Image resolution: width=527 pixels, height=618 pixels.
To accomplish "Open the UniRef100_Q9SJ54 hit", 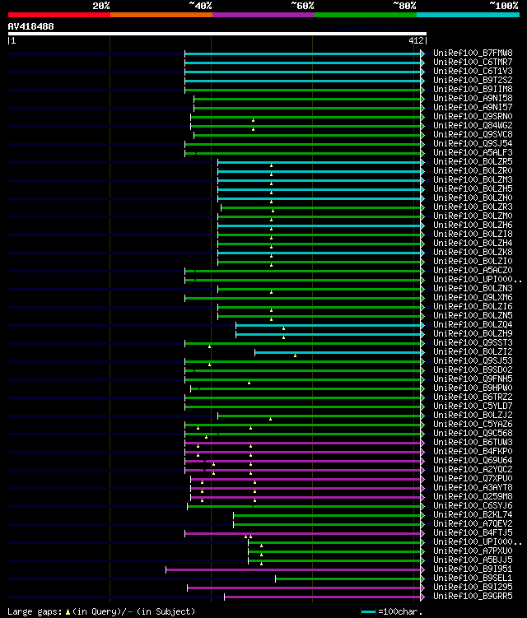I will 473,143.
